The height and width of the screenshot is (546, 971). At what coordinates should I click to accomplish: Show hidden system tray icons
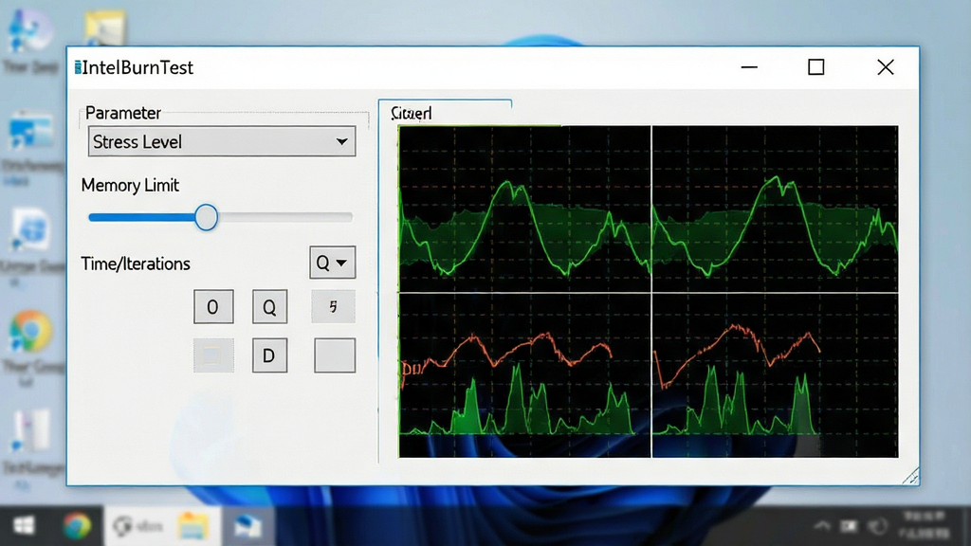[x=822, y=526]
